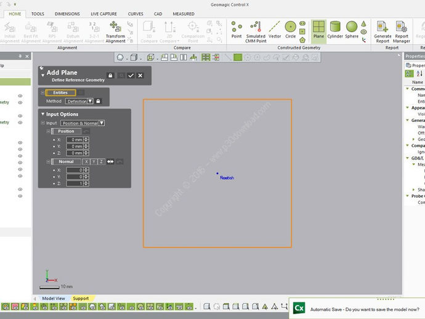Collapse the Input Options section

click(42, 114)
